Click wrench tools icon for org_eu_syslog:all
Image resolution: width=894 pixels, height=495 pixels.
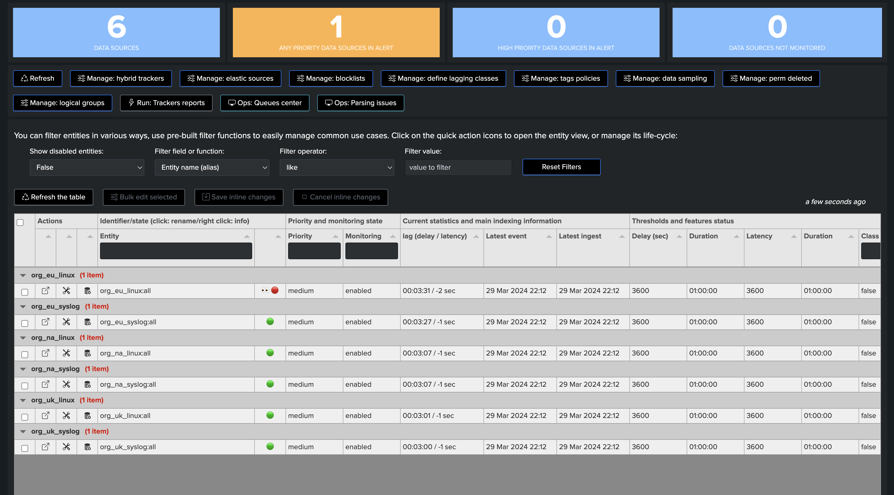(66, 322)
